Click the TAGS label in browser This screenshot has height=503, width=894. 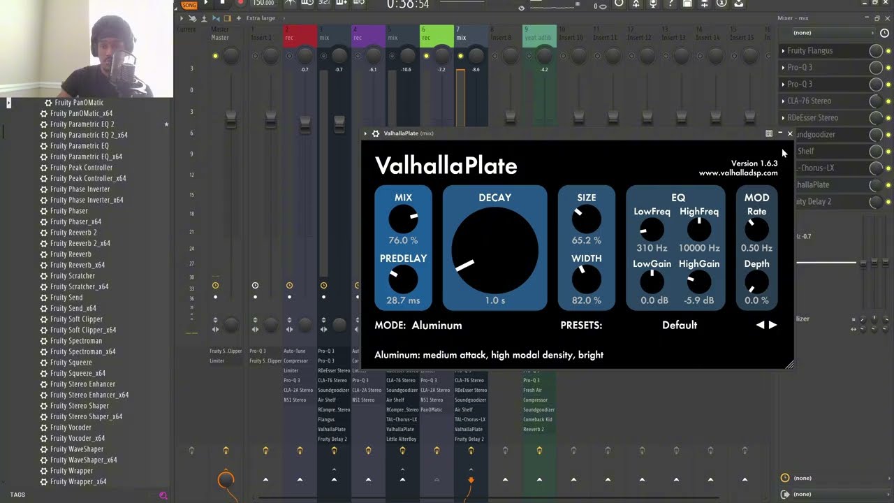[17, 495]
